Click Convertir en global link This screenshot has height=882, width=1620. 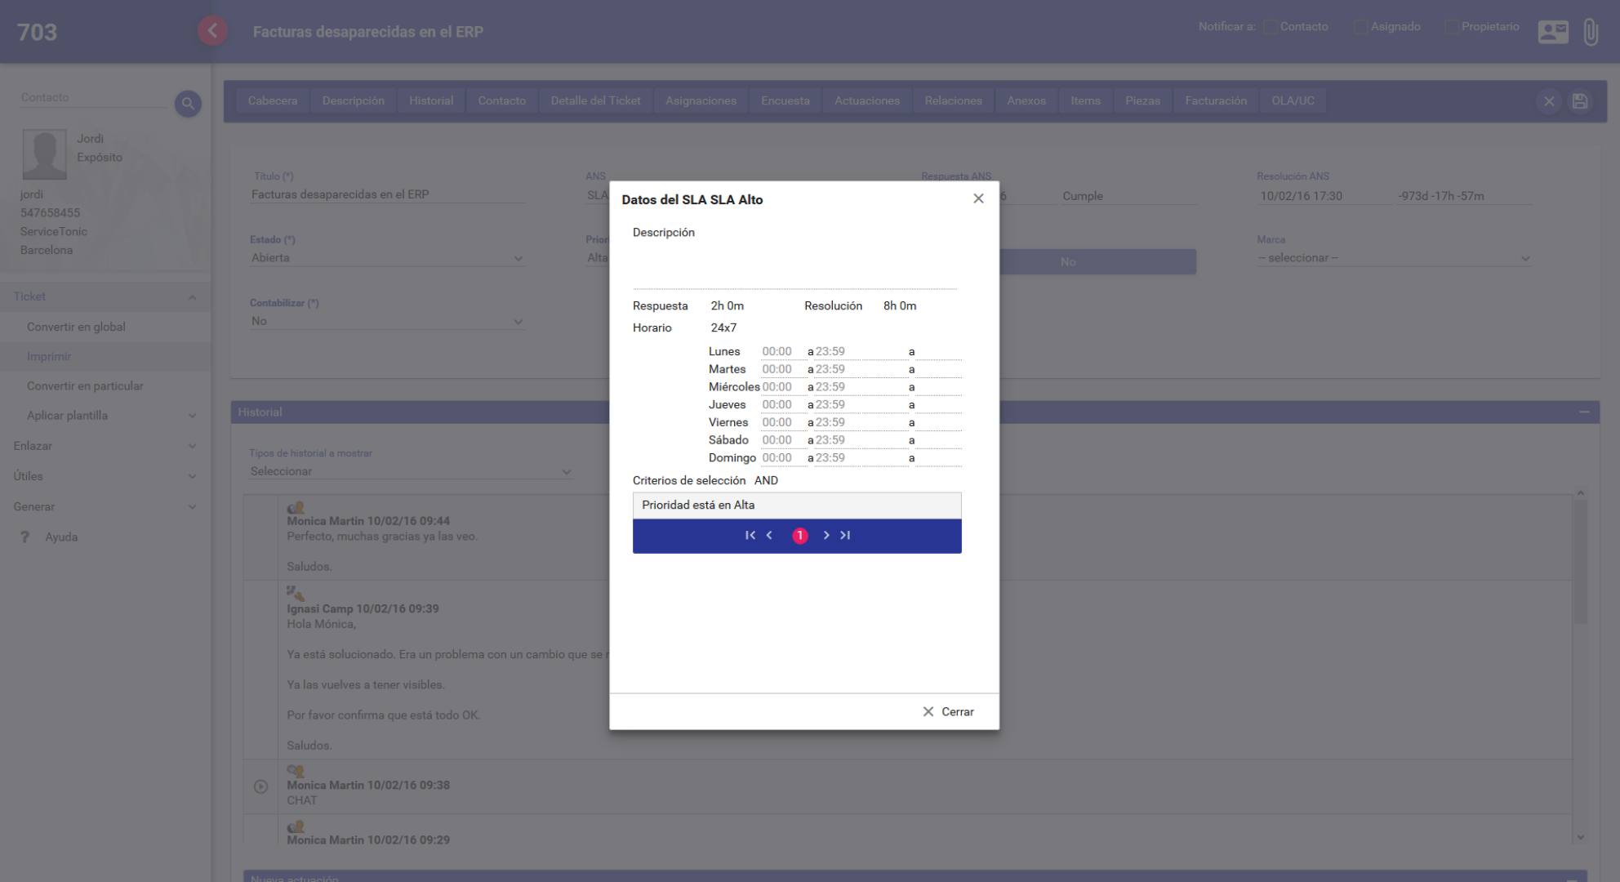click(x=76, y=327)
